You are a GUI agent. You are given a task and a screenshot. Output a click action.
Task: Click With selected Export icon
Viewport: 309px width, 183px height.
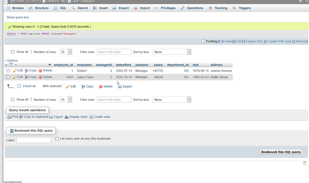click(x=120, y=87)
